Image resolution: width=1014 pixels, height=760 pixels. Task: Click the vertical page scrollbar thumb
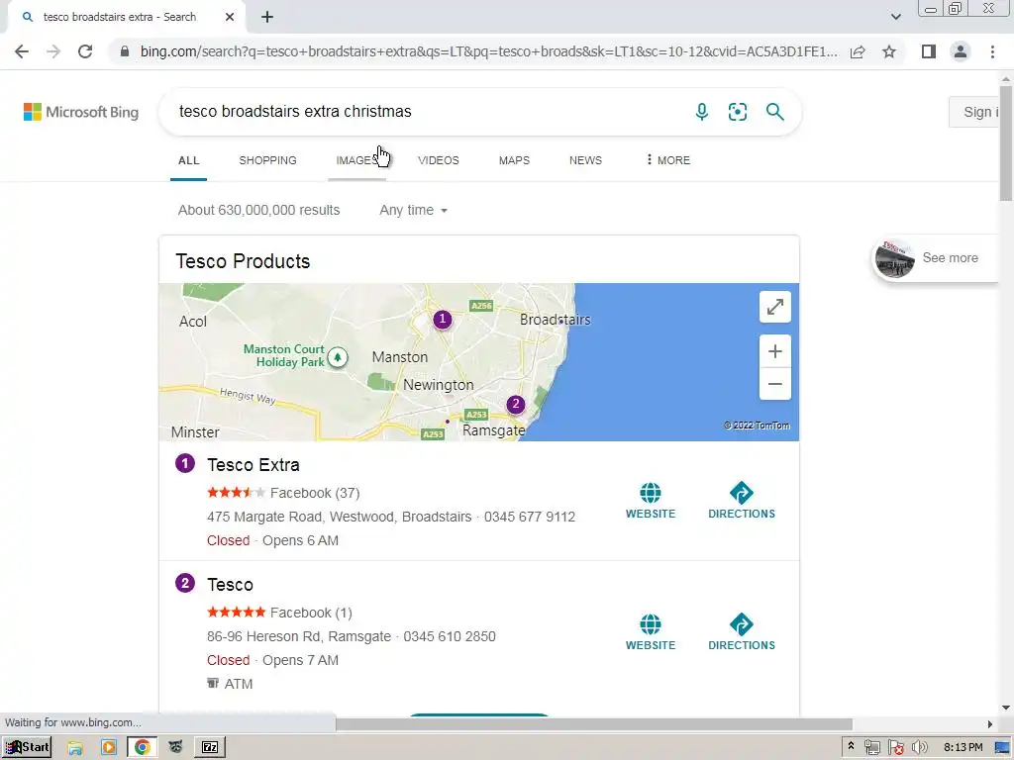click(1006, 142)
